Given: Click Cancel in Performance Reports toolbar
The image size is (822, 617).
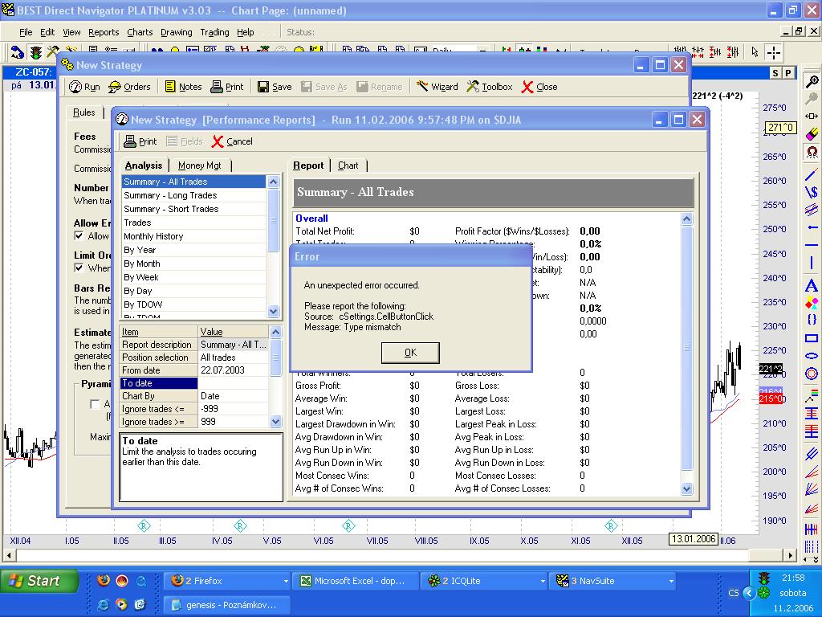Looking at the screenshot, I should [232, 141].
